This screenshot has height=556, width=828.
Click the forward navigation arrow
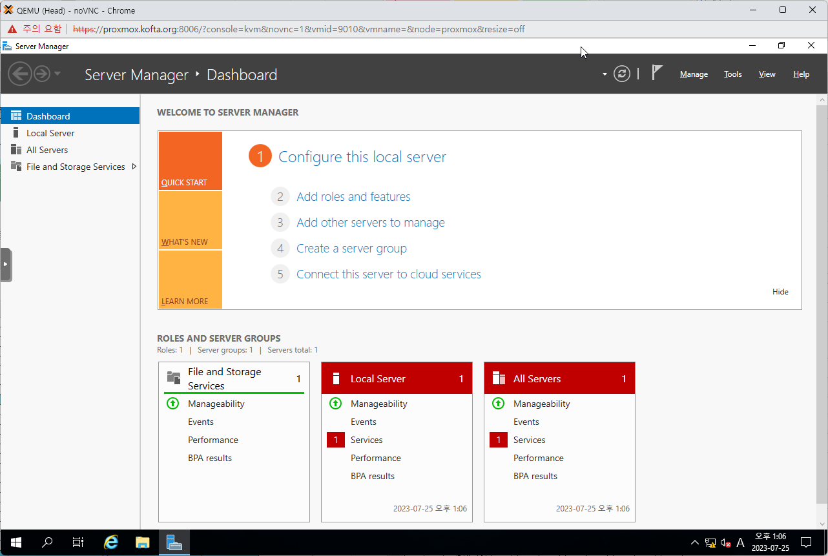(x=42, y=74)
